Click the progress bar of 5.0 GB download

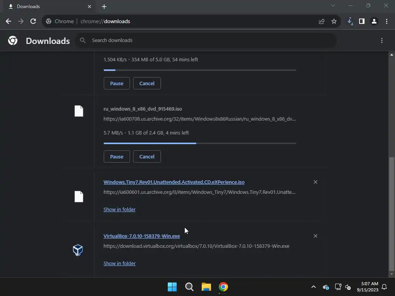[x=200, y=70]
